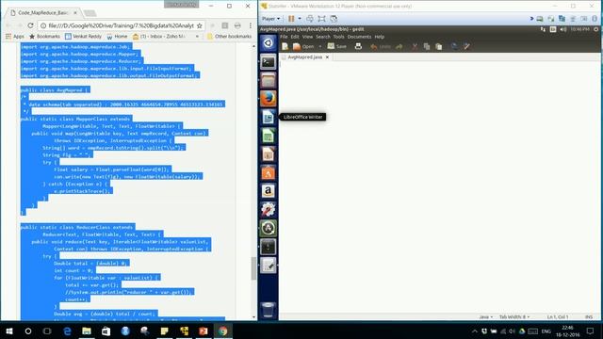This screenshot has width=603, height=339.
Task: Open a new tab in Chrome
Action: pos(90,13)
